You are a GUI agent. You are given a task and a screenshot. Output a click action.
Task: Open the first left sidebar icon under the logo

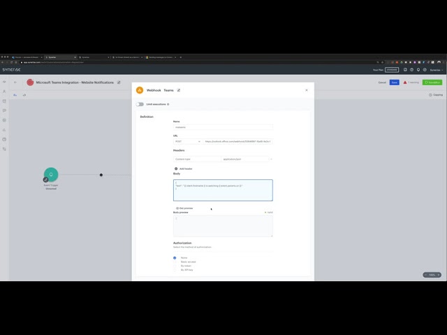(x=4, y=82)
